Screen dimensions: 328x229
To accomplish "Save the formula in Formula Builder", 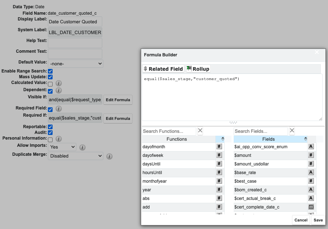I will coord(318,220).
